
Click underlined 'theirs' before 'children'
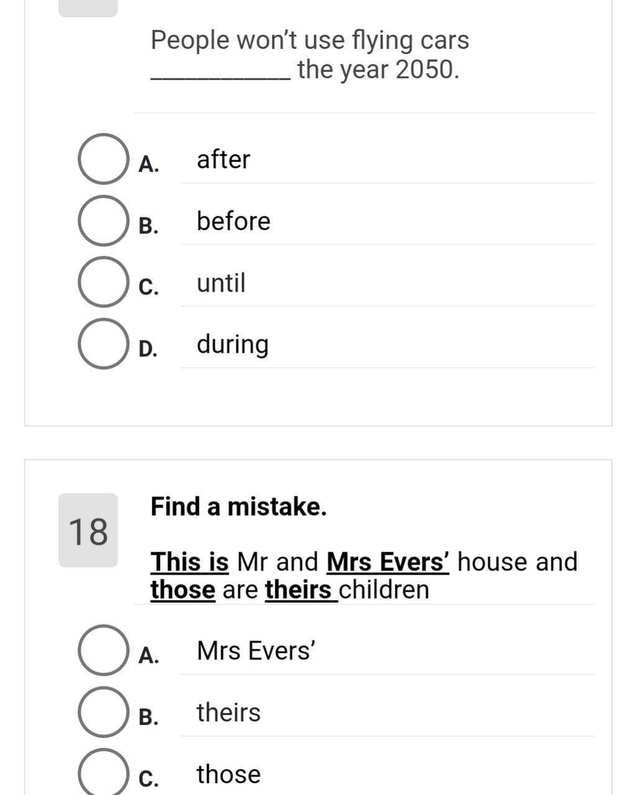pyautogui.click(x=299, y=590)
